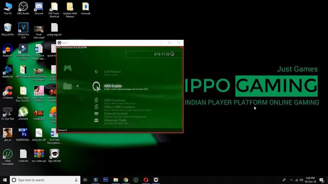
Task: Select the Final intro.mp4 video file
Action: click(x=39, y=32)
